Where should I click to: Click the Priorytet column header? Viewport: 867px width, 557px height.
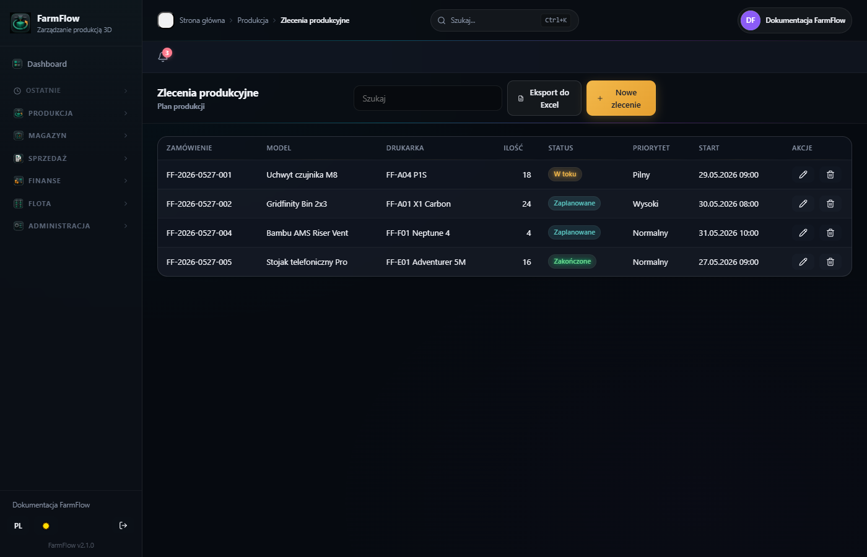point(651,148)
